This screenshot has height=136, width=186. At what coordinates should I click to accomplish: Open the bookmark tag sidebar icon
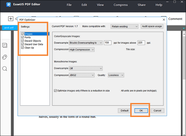(x=5, y=57)
